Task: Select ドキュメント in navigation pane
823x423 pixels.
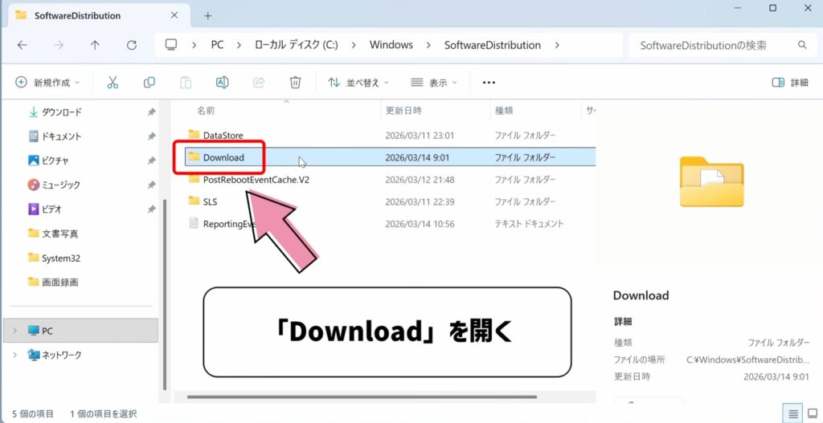Action: click(x=55, y=136)
